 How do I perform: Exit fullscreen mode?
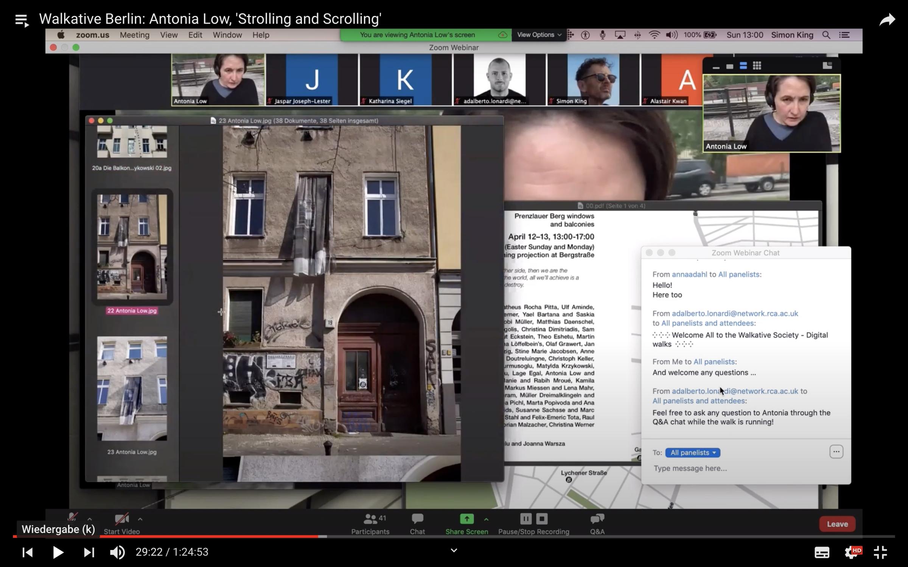[880, 552]
